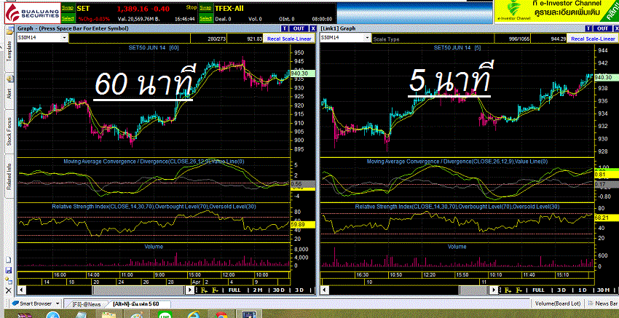The image size is (619, 318).
Task: Click Recal Scale-Linear in left graph
Action: [x=290, y=39]
